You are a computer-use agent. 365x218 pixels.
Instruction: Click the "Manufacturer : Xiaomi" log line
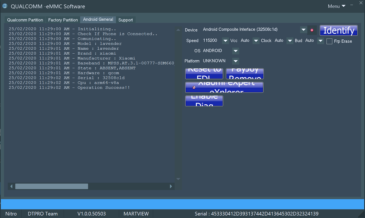pyautogui.click(x=72, y=58)
